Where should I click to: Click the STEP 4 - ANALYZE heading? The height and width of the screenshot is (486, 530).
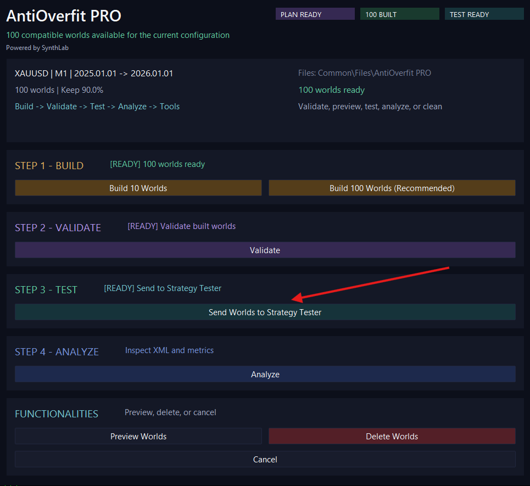tap(57, 352)
